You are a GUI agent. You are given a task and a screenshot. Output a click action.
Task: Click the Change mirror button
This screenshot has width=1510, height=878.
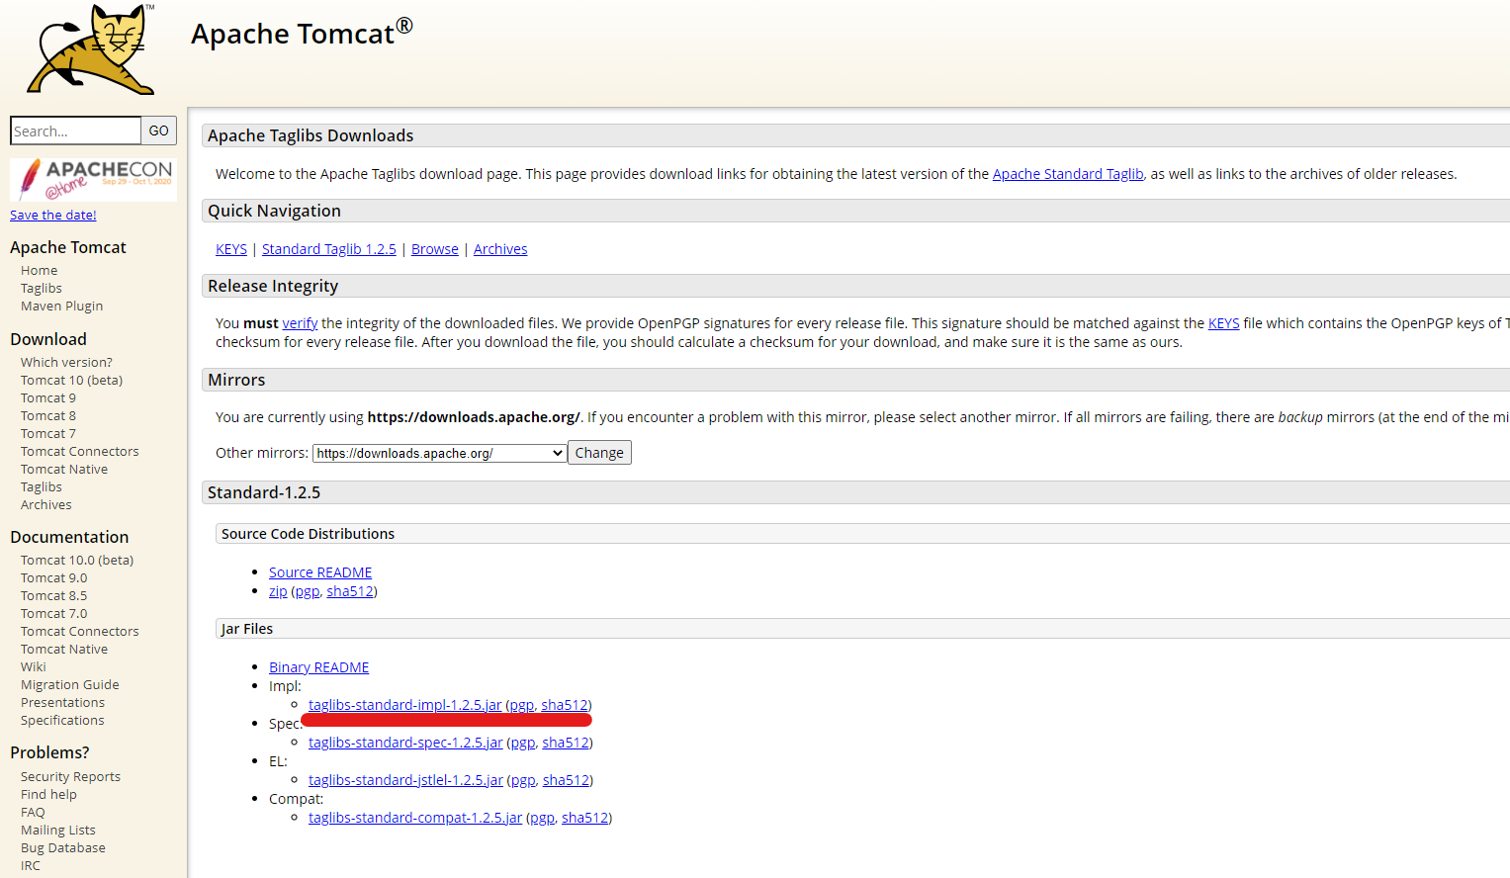599,453
